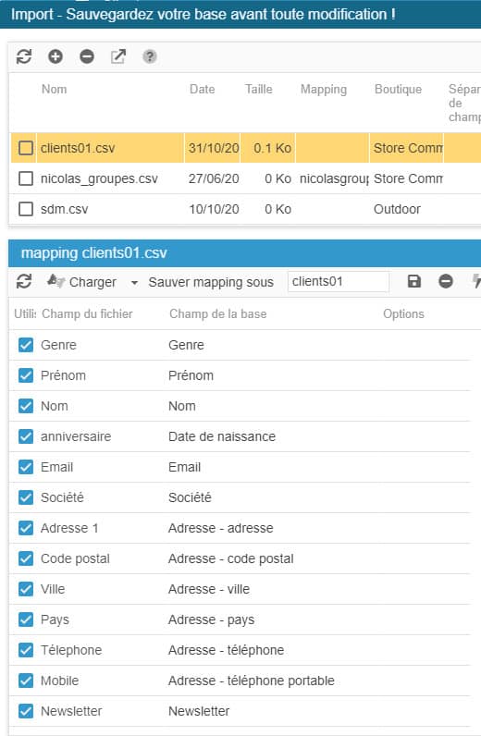Open the export arrow icon
The width and height of the screenshot is (481, 736).
click(x=118, y=56)
